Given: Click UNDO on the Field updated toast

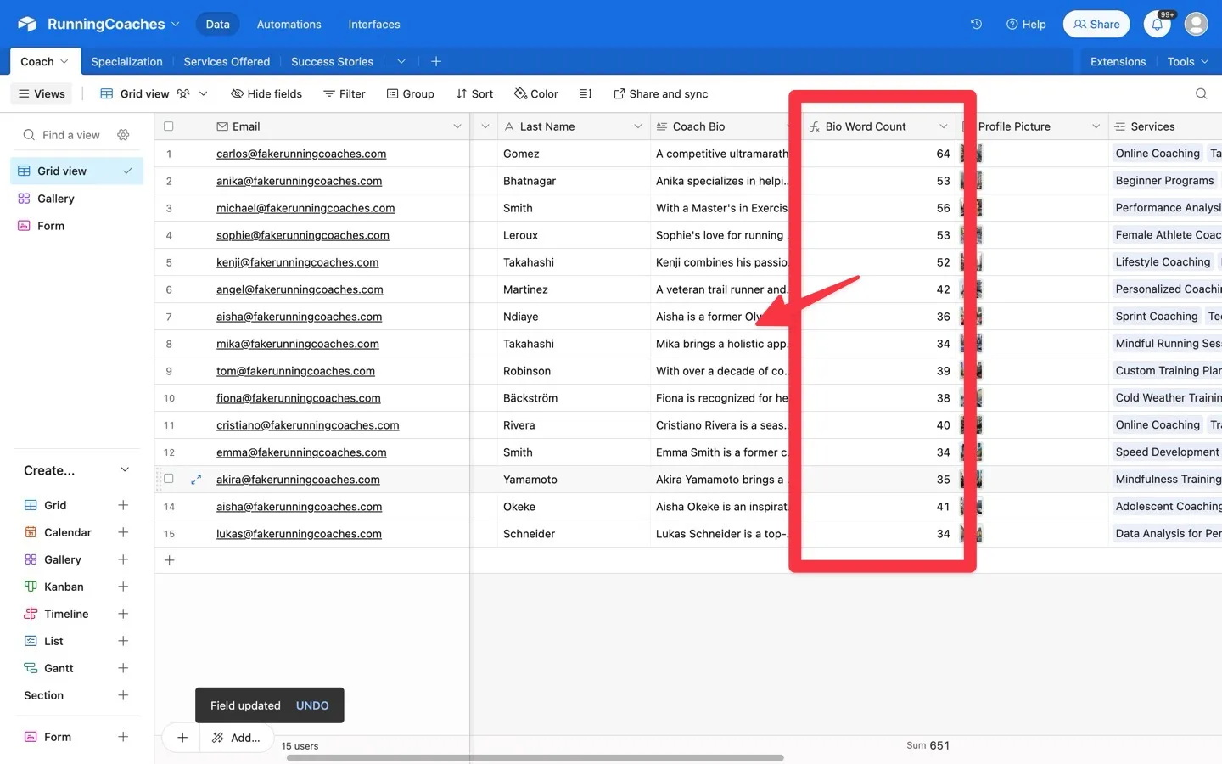Looking at the screenshot, I should (x=311, y=705).
